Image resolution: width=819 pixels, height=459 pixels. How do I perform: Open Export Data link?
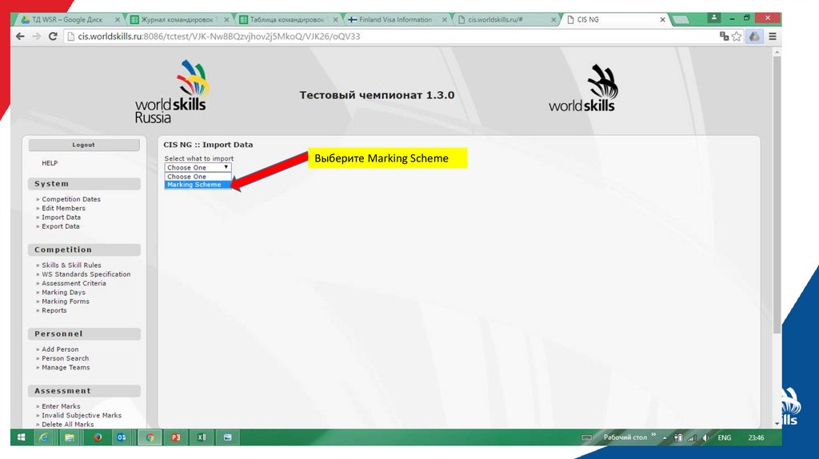tap(61, 226)
